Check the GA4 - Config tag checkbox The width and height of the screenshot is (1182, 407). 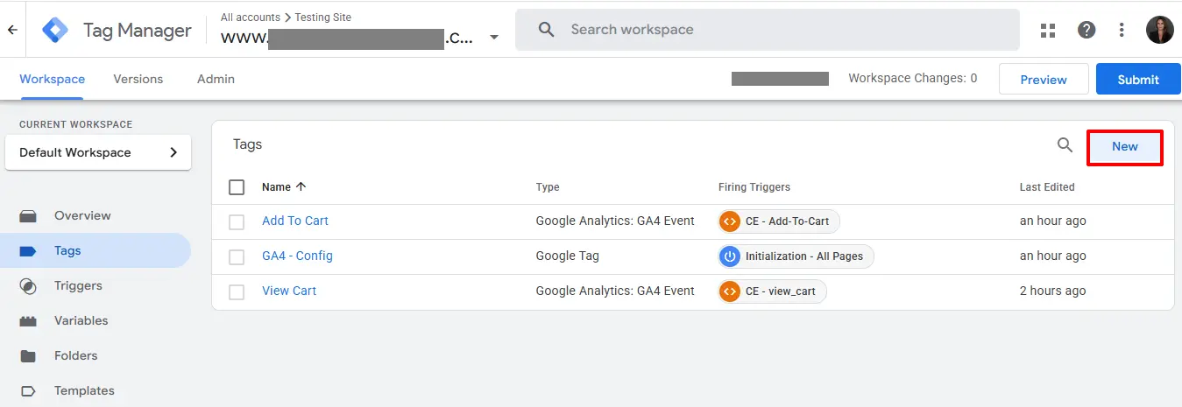237,257
